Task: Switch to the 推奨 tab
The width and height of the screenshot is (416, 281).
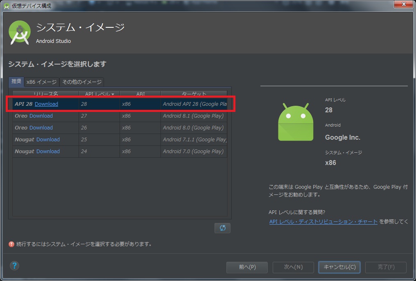Action: (16, 82)
